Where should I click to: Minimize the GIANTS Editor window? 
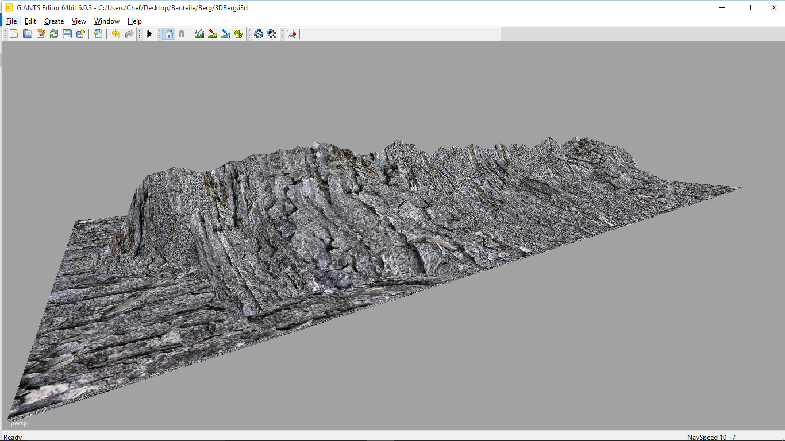click(721, 7)
